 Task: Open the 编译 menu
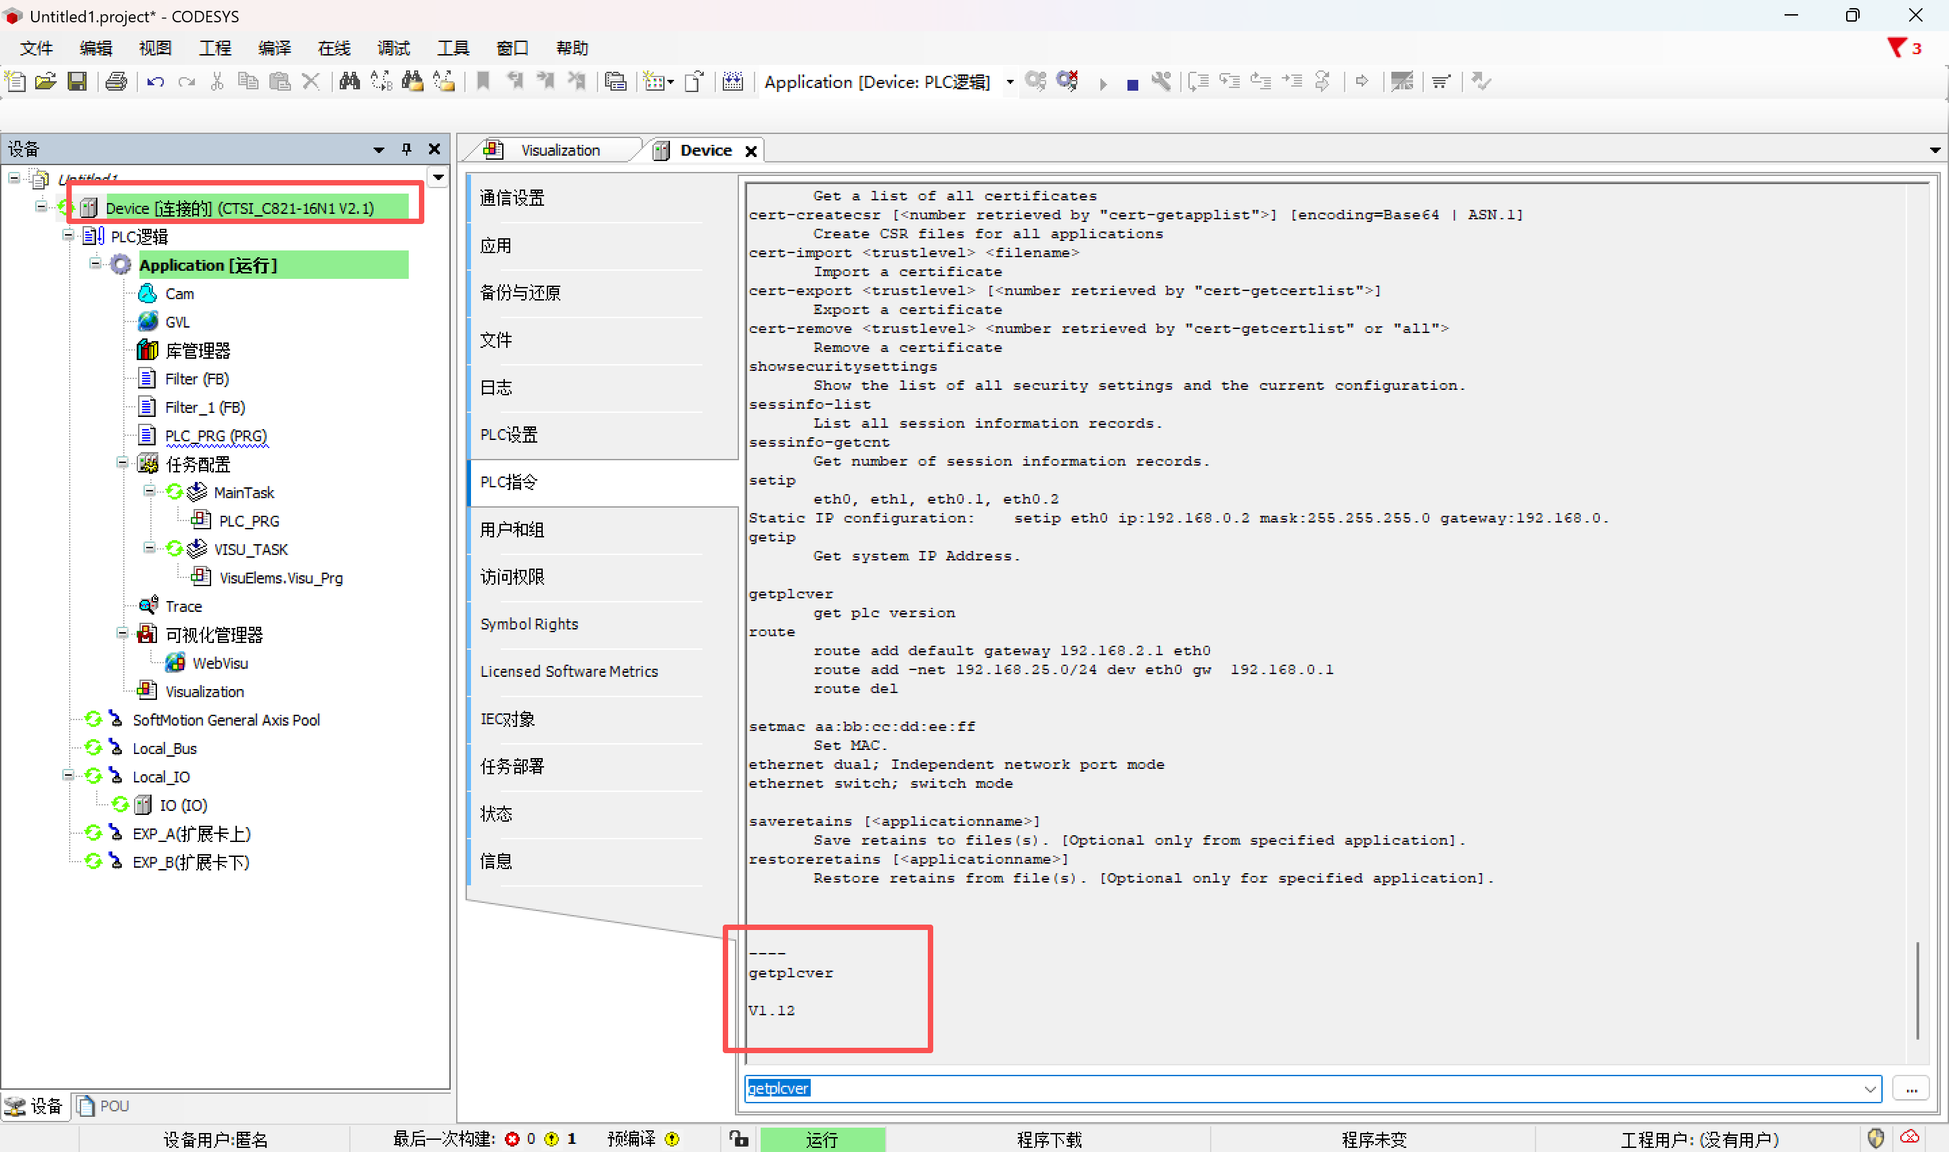coord(275,48)
